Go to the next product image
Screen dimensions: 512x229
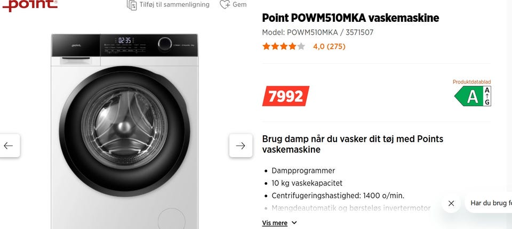pyautogui.click(x=241, y=145)
